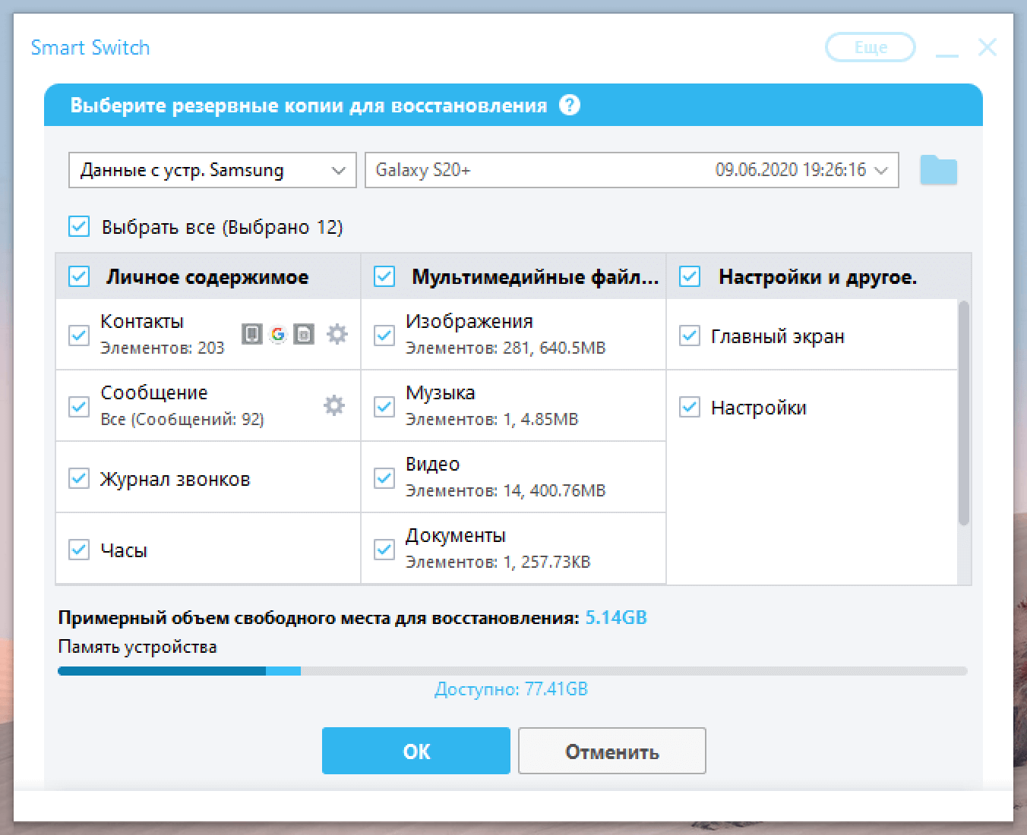The image size is (1027, 835).
Task: Uncheck the Видео checkbox
Action: pos(384,477)
